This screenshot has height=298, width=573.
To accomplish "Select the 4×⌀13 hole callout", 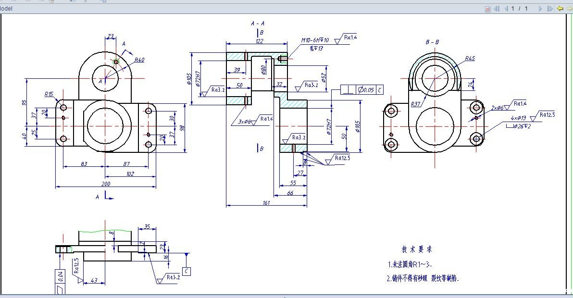I will (519, 118).
